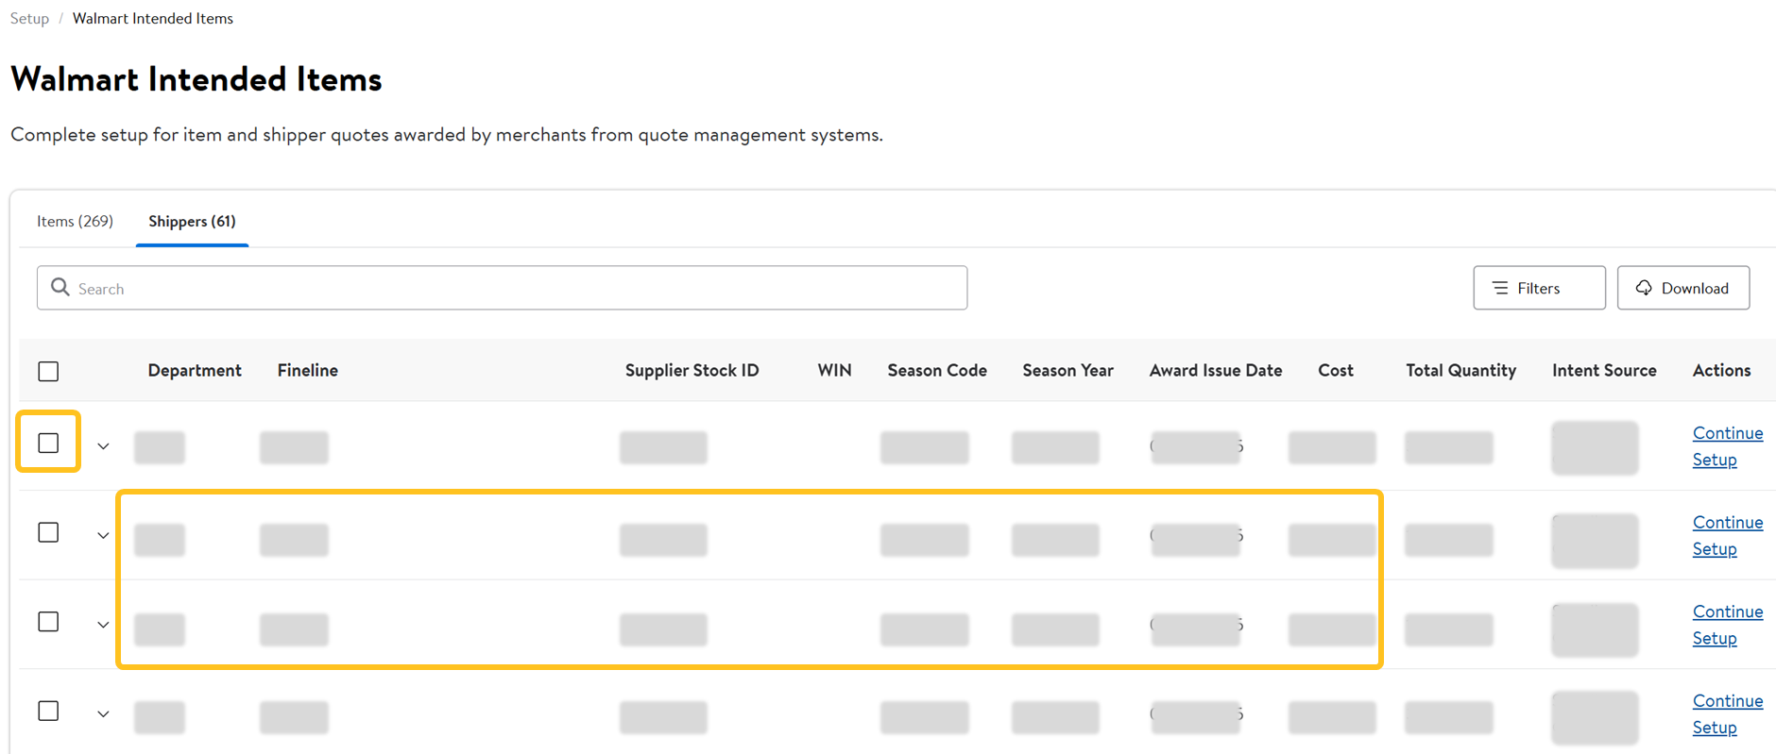Click the Actions column header
This screenshot has width=1776, height=754.
tap(1721, 370)
